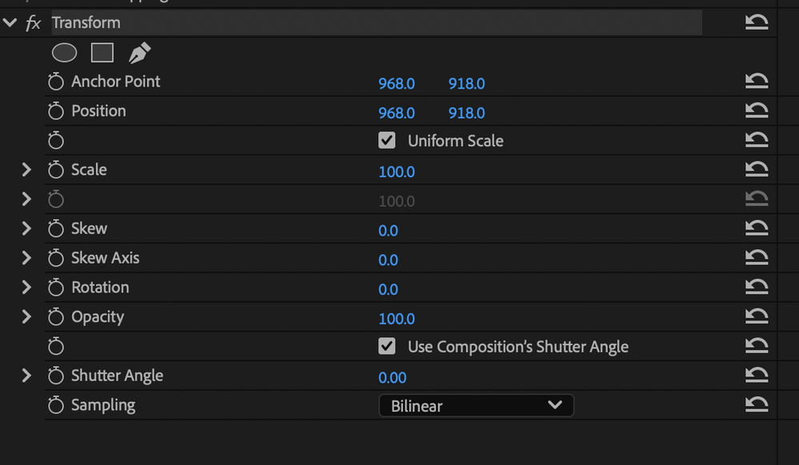The image size is (799, 465).
Task: Expand the Shutter Angle property
Action: (x=26, y=376)
